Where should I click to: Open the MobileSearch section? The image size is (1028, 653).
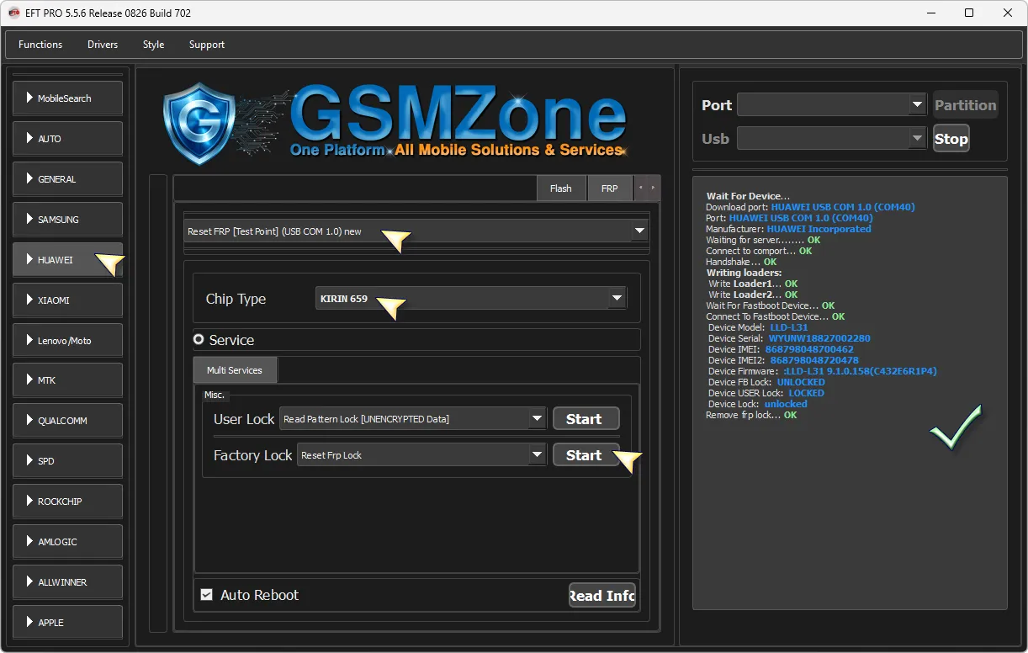(x=67, y=98)
